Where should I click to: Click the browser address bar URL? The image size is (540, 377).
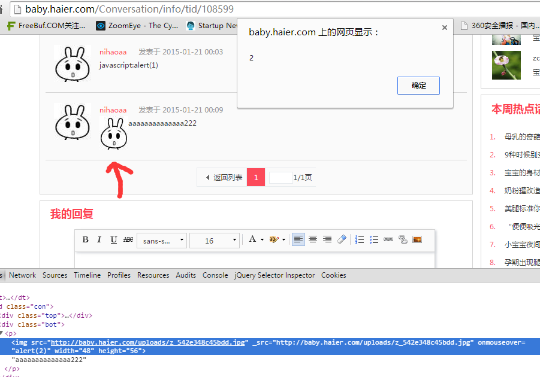(x=129, y=9)
